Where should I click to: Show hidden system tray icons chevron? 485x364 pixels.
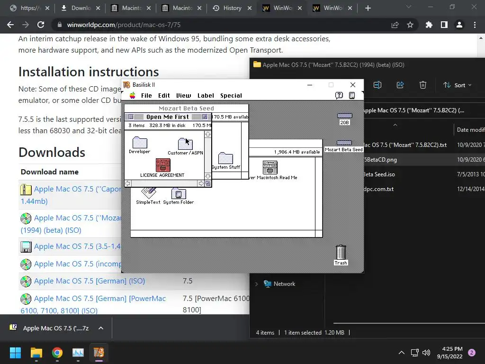pos(402,353)
